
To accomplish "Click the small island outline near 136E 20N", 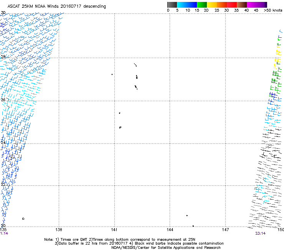I will coord(23,218).
